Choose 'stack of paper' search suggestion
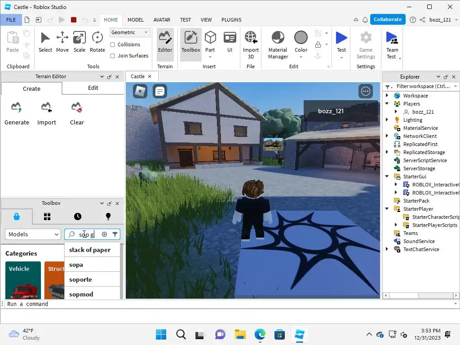Screen dimensions: 460x345 pyautogui.click(x=92, y=250)
